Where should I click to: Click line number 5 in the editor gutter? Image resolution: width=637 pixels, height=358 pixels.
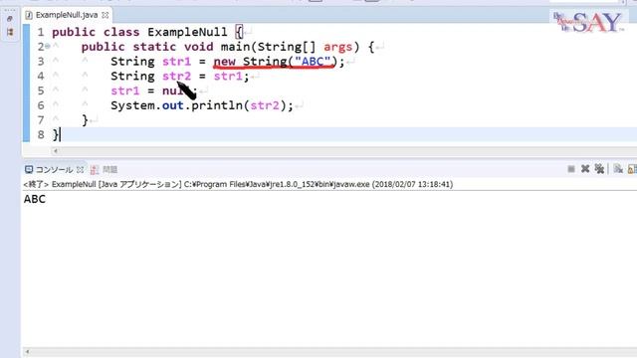(x=41, y=90)
